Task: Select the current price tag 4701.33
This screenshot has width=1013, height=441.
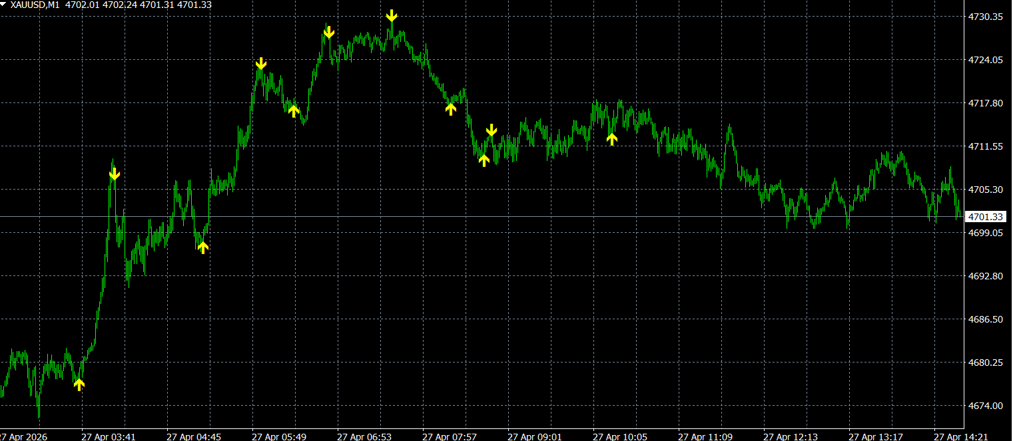Action: click(986, 217)
